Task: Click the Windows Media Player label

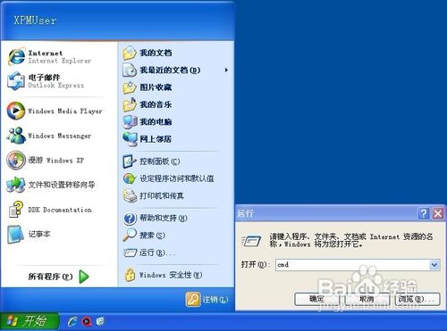Action: [x=65, y=112]
